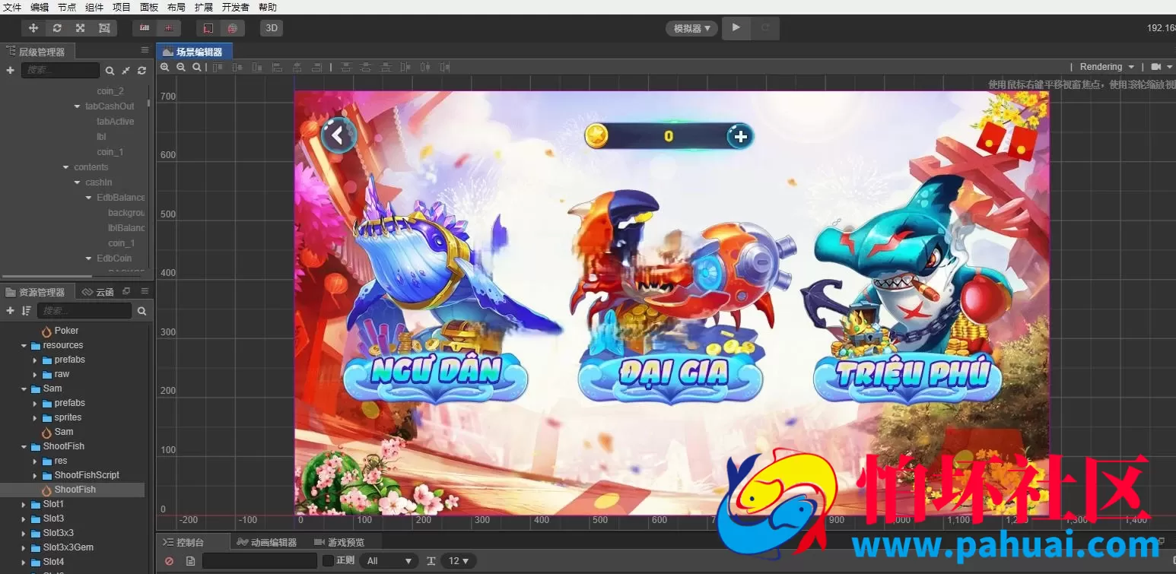
Task: Toggle the 3D view mode
Action: [272, 28]
